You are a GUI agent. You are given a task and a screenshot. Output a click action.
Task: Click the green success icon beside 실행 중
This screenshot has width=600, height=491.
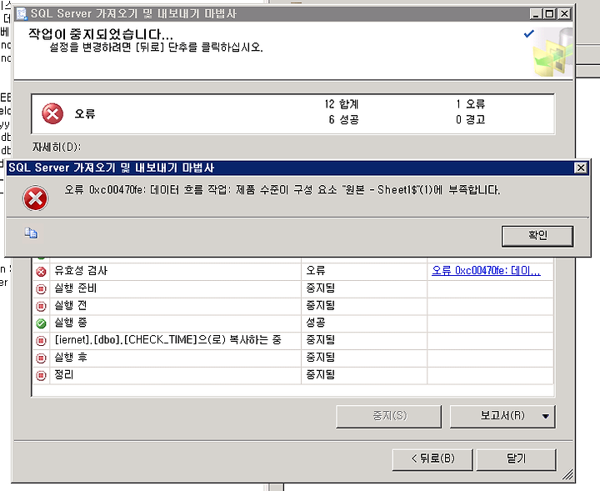click(41, 323)
